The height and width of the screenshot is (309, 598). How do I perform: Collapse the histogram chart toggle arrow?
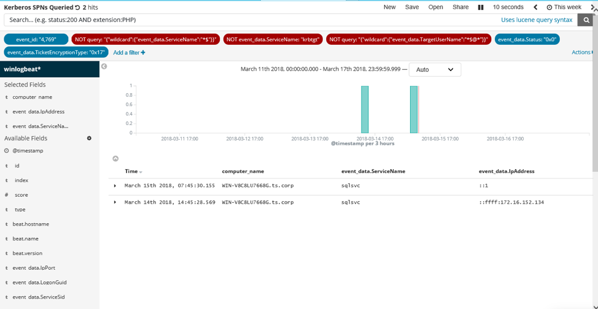pos(115,159)
